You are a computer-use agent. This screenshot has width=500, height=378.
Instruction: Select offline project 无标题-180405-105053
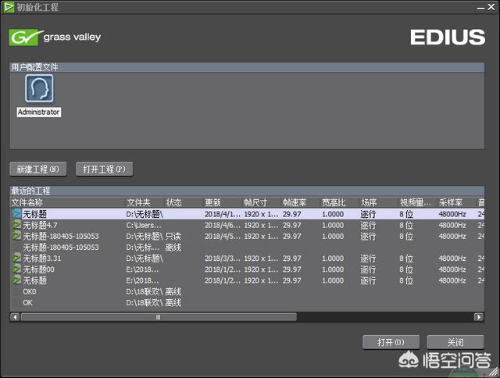click(x=247, y=248)
